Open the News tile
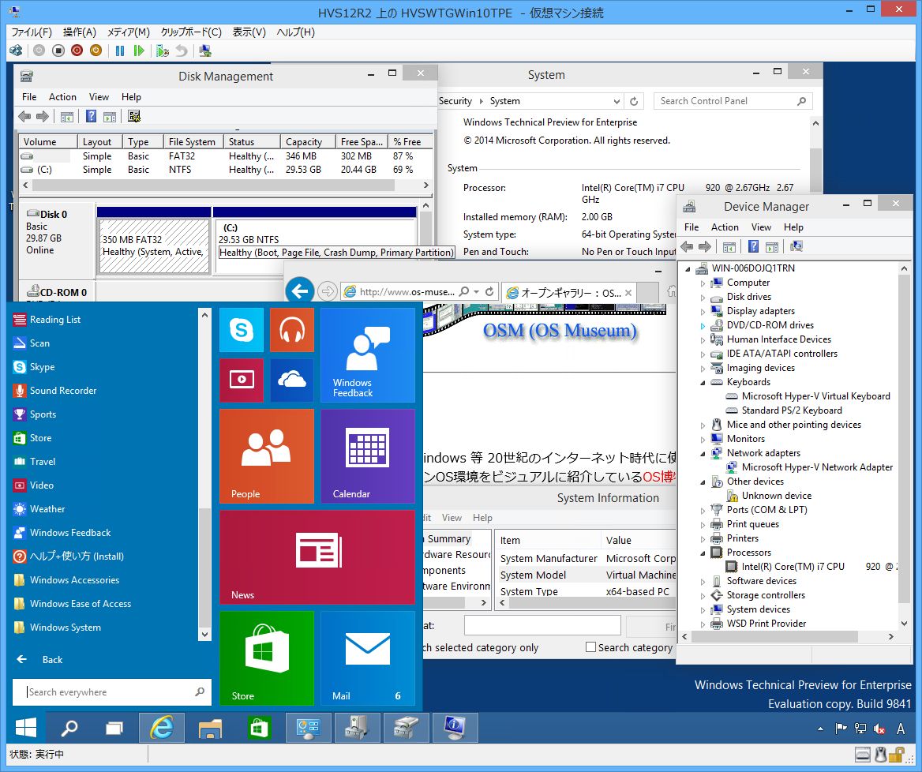 pyautogui.click(x=317, y=557)
